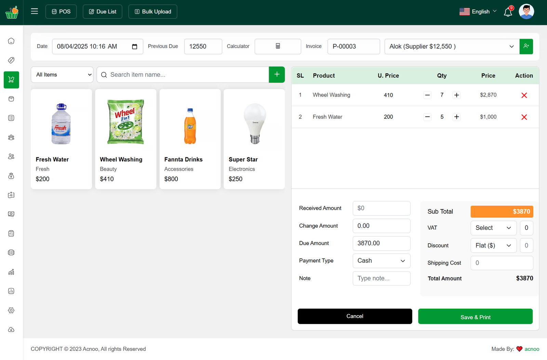Open the settings gear in sidebar

click(11, 310)
